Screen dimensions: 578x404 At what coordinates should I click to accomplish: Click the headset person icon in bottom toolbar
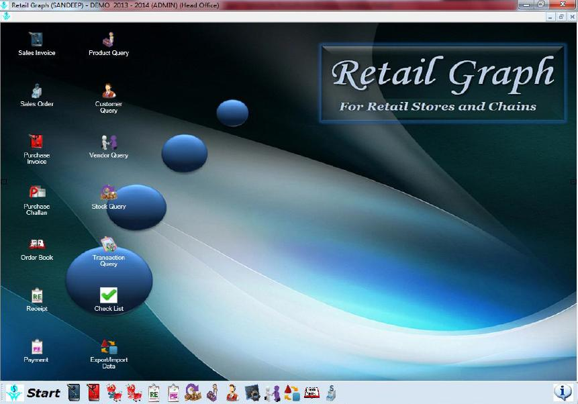[x=232, y=393]
